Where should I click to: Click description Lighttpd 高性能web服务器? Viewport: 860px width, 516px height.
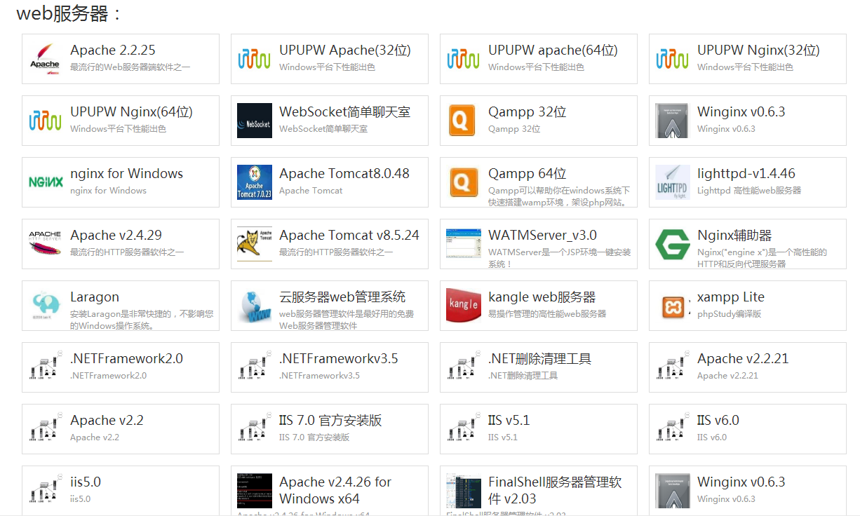pos(749,191)
